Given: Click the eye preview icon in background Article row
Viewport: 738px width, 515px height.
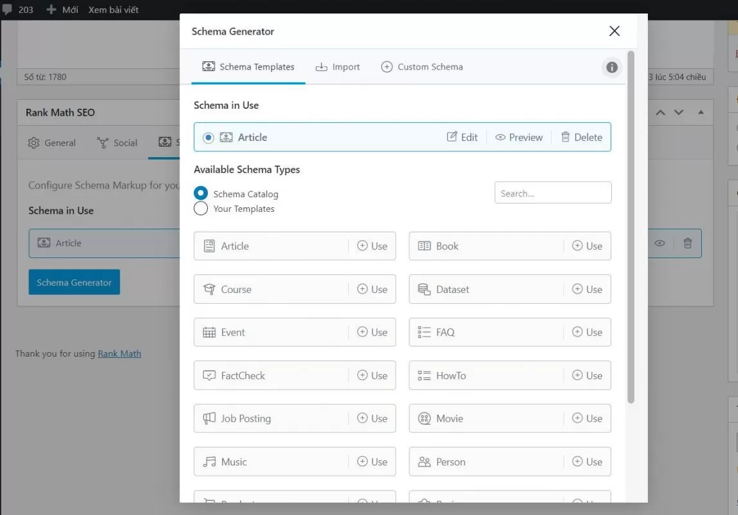Looking at the screenshot, I should [660, 243].
